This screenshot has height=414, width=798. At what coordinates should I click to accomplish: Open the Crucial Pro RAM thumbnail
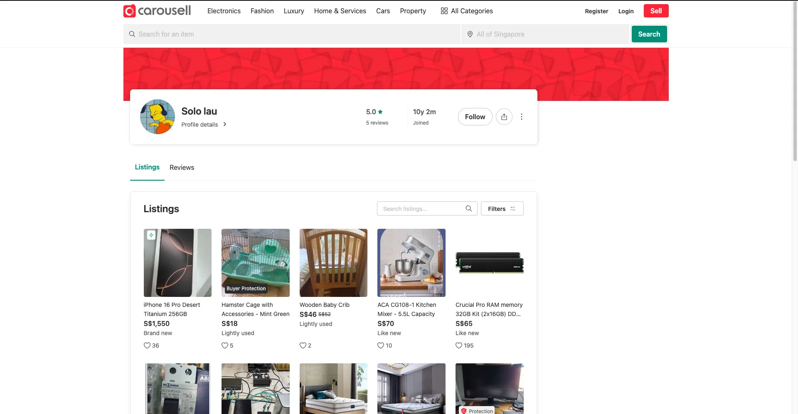click(x=490, y=263)
